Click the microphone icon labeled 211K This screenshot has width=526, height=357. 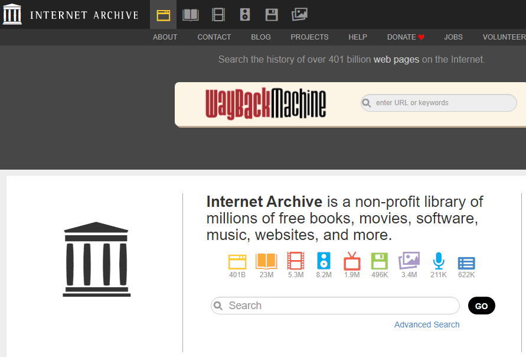(439, 261)
